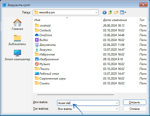Select the Contacts folder icon
This screenshot has width=150, height=116.
click(x=37, y=30)
